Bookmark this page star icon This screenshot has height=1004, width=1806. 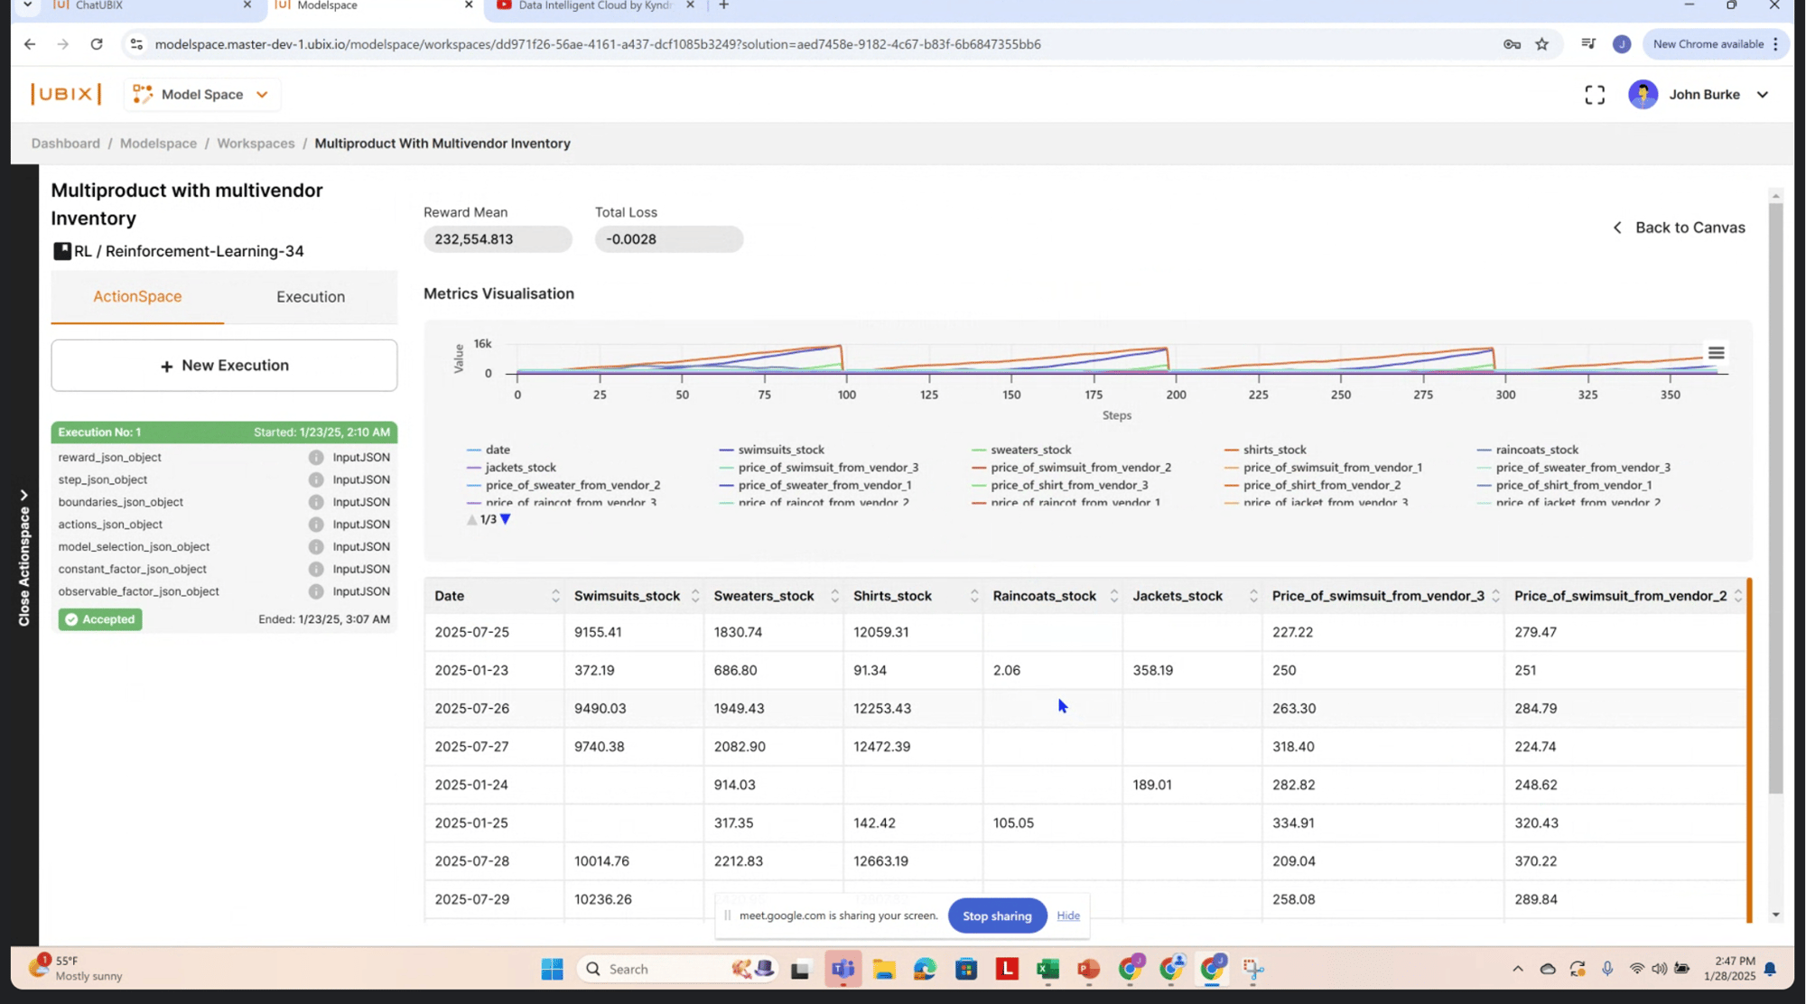[1542, 44]
